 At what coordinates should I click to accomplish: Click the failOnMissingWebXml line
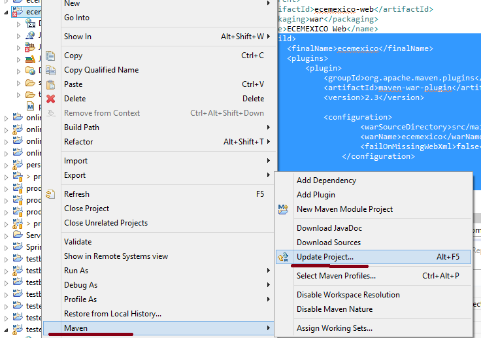click(421, 146)
